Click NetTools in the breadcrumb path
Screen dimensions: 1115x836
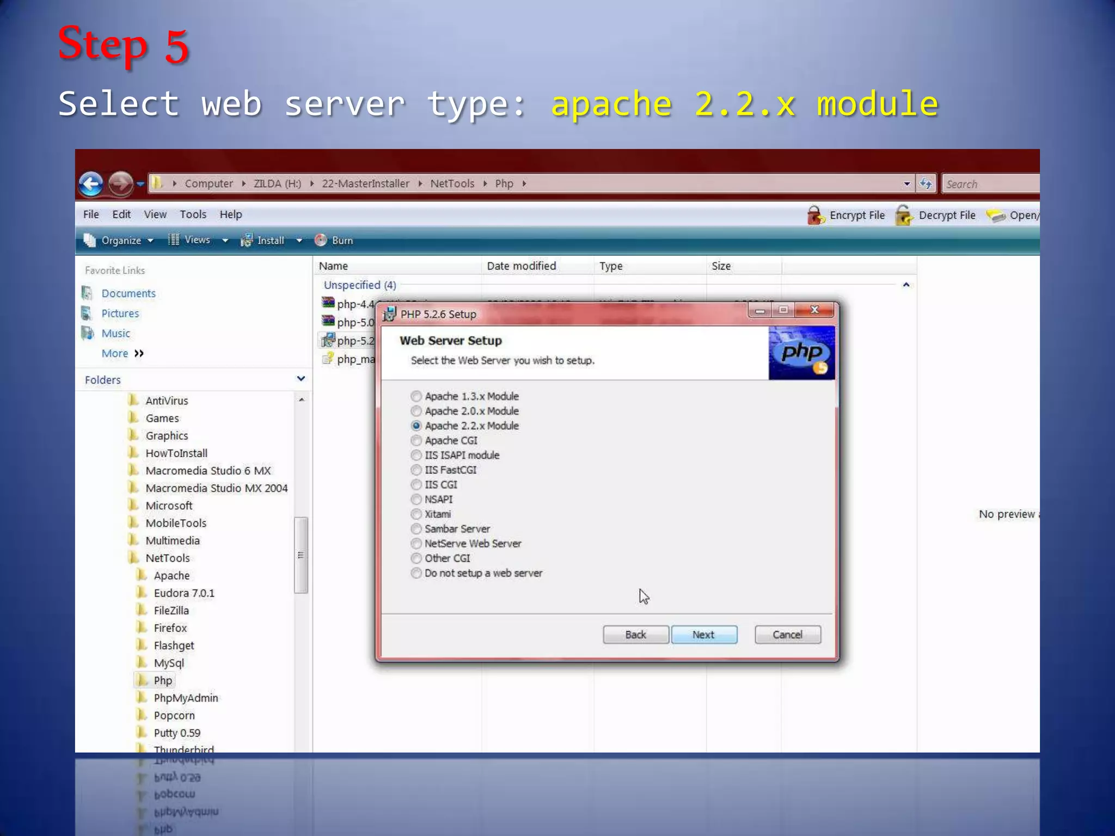[452, 183]
